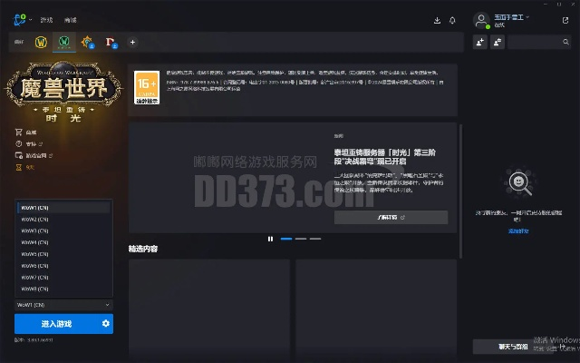Screen dimensions: 580x363
Task: Open the 游戏 (Games) top menu
Action: [x=46, y=20]
